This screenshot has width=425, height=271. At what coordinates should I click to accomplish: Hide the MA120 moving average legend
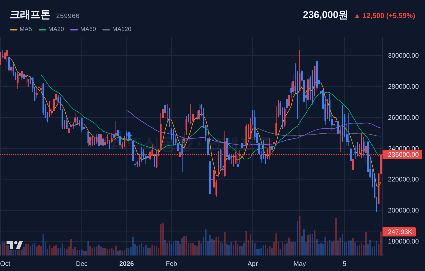click(x=117, y=29)
